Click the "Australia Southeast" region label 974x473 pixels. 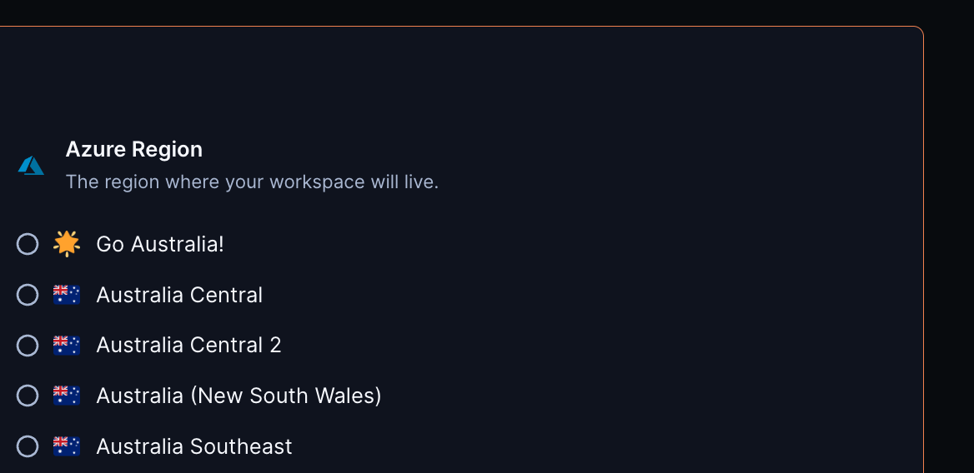[194, 446]
